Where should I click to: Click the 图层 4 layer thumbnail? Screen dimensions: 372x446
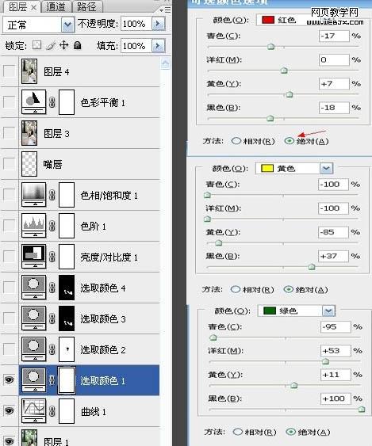(29, 71)
